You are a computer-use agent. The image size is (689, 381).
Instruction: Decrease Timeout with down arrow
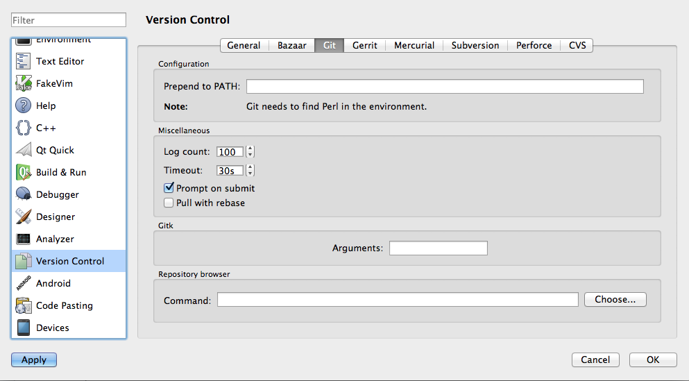coord(250,173)
